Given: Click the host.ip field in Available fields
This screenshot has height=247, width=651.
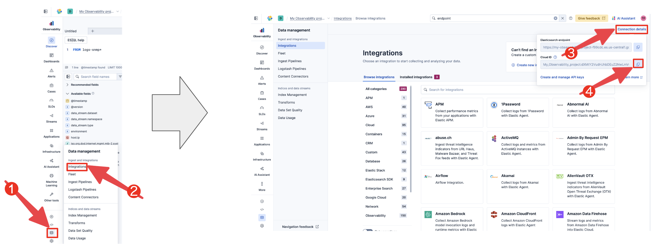Looking at the screenshot, I should tap(75, 137).
